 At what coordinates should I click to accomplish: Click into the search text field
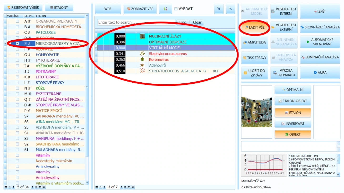pos(136,22)
